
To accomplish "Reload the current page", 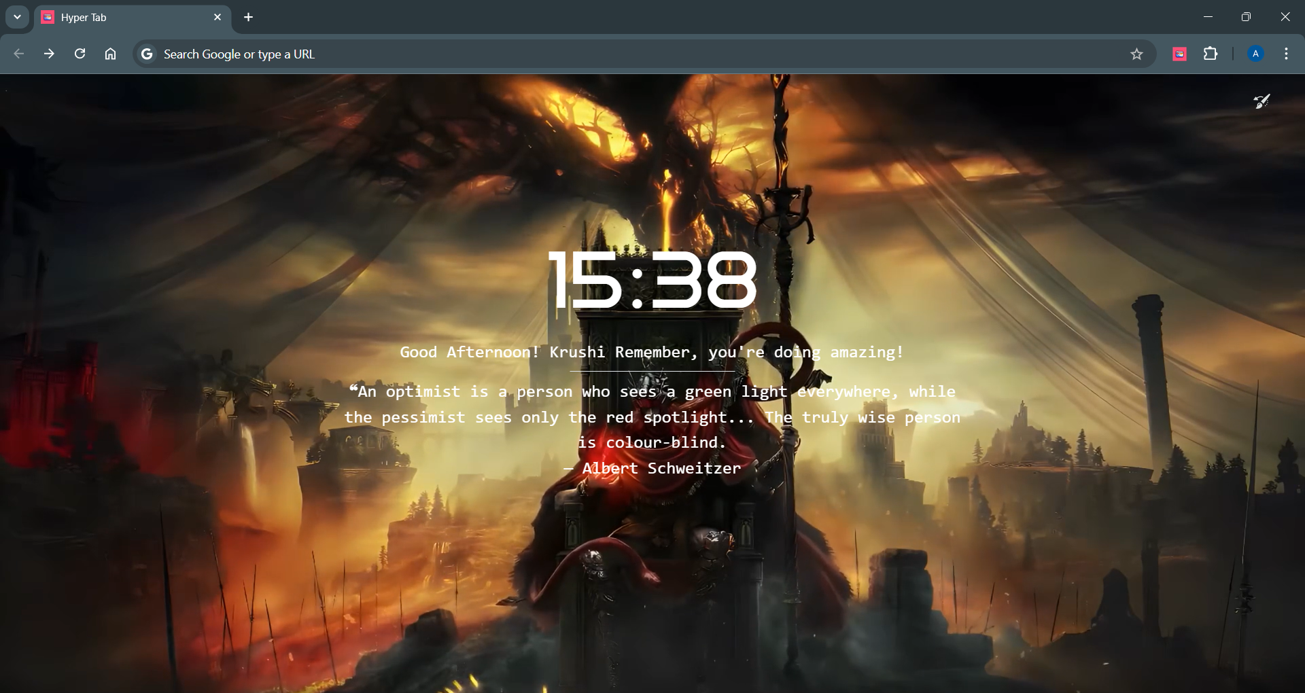I will click(x=80, y=54).
